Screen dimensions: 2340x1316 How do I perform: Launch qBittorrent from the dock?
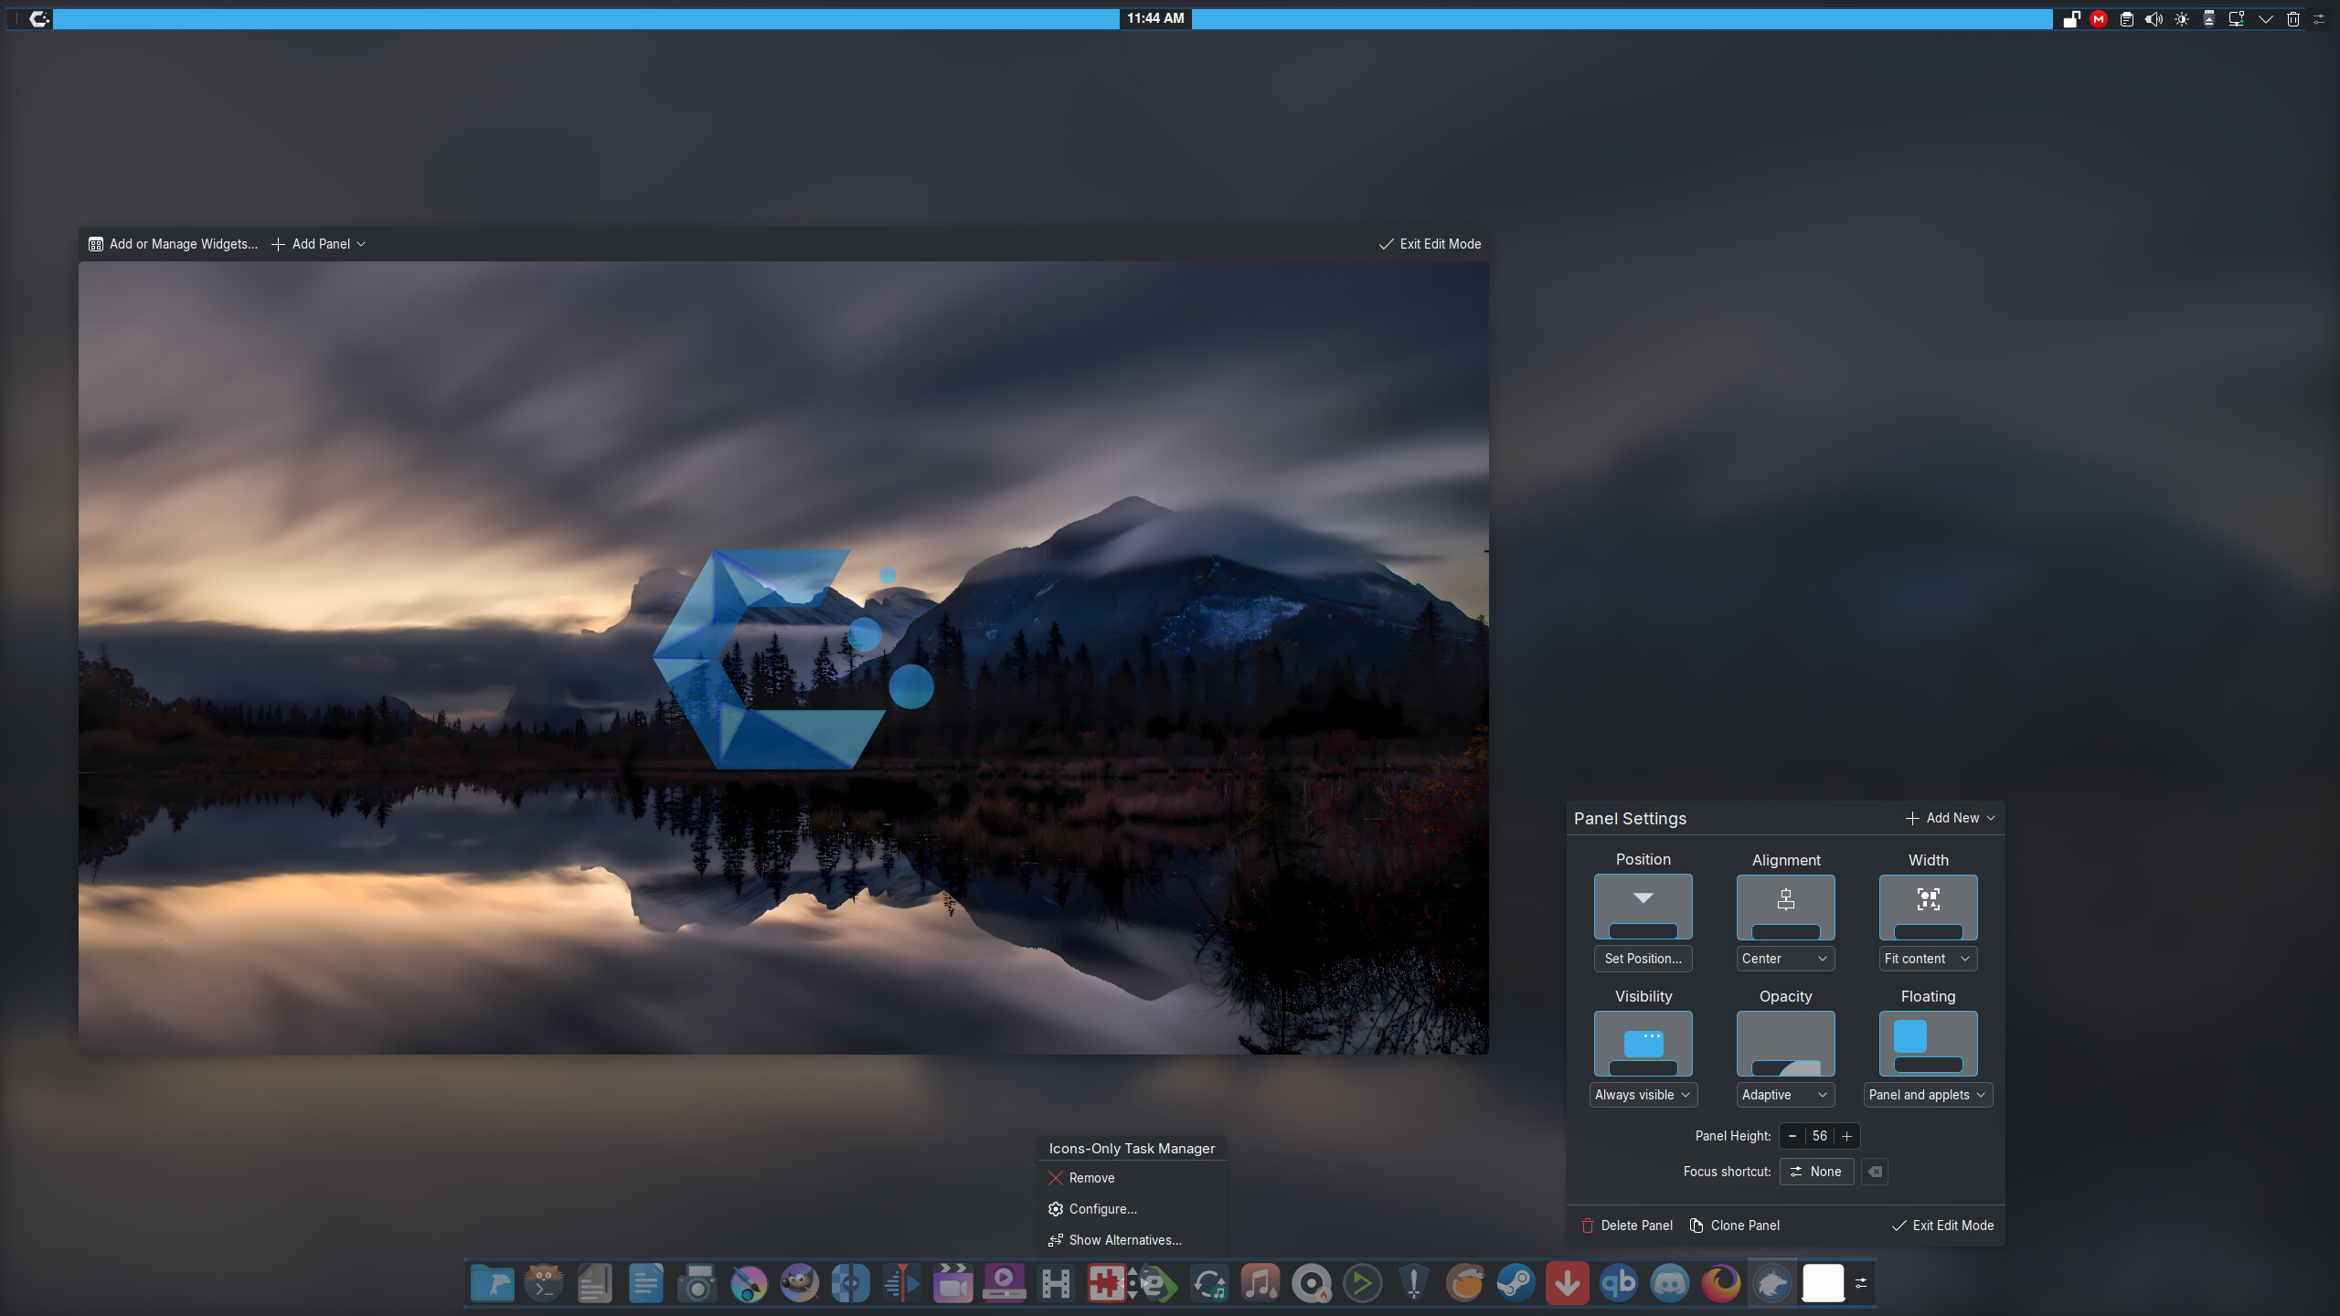(1618, 1283)
